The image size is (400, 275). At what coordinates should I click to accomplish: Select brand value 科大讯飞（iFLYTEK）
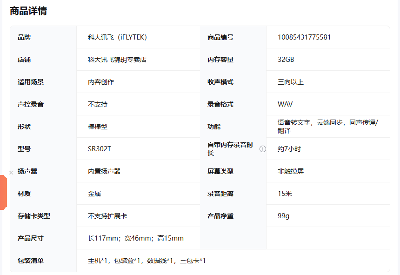tap(117, 37)
